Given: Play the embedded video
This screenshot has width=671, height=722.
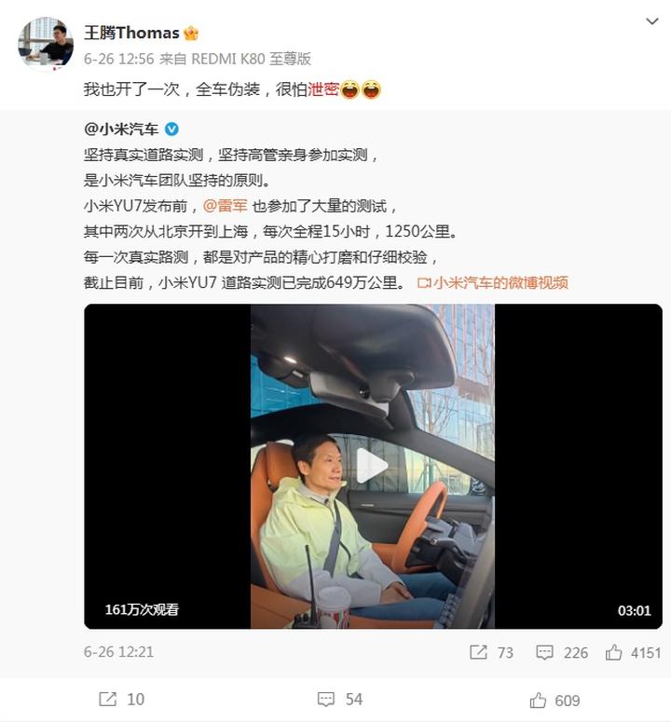Looking at the screenshot, I should click(373, 466).
